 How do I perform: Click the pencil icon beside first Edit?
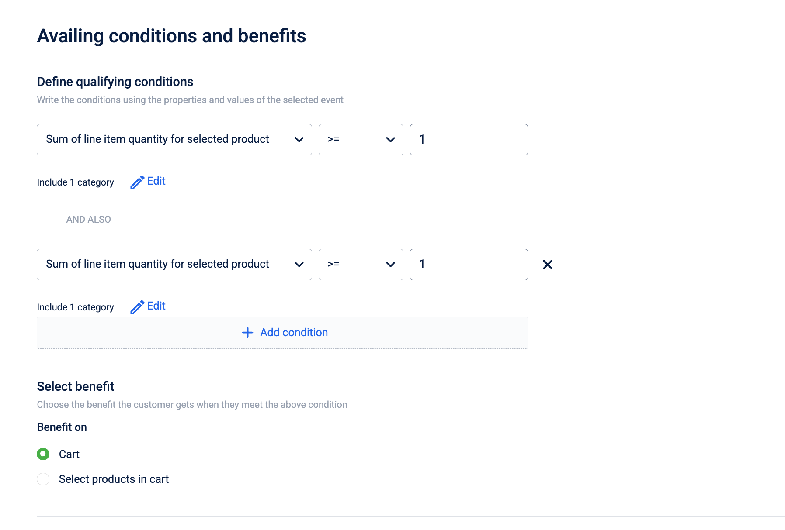click(x=137, y=182)
